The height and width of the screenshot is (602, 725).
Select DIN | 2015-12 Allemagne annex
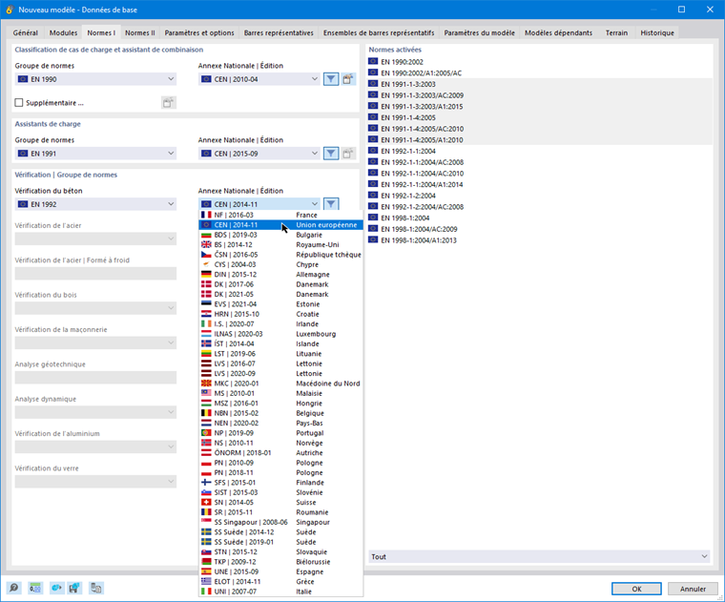281,274
